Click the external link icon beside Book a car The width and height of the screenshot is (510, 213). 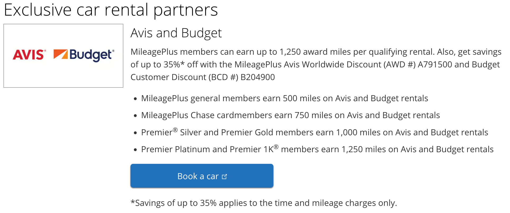(225, 176)
